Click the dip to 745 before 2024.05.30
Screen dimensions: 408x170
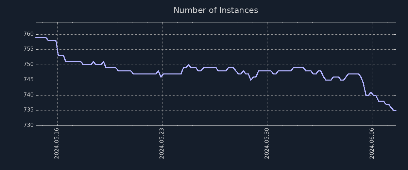tap(251, 80)
